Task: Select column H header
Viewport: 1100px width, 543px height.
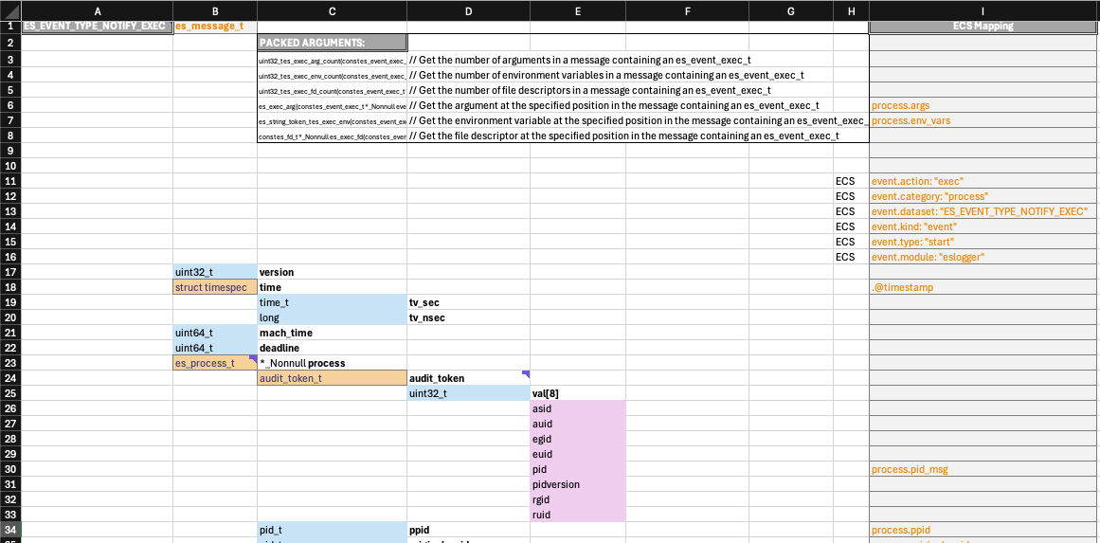Action: [852, 10]
